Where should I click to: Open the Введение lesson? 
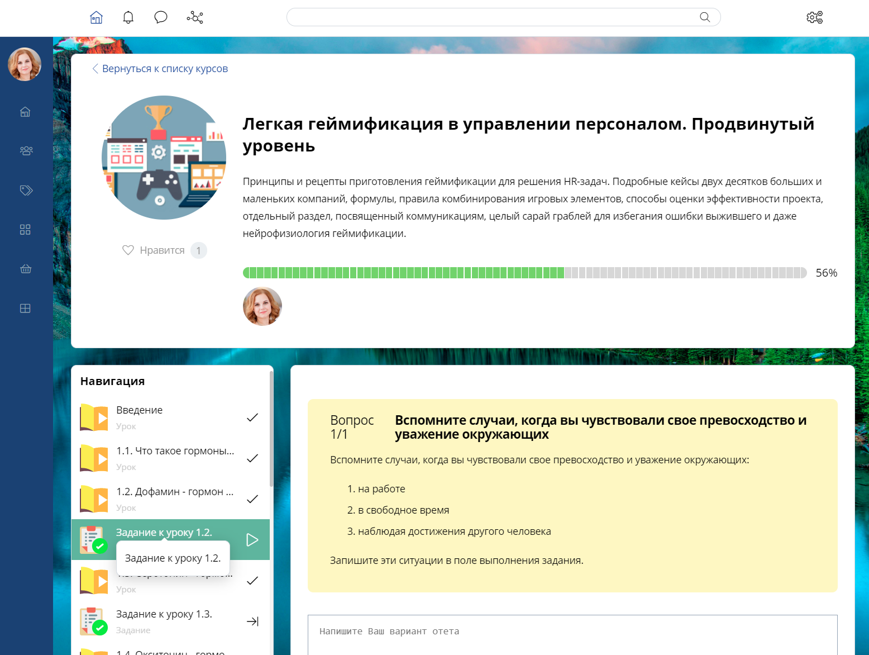coord(170,417)
